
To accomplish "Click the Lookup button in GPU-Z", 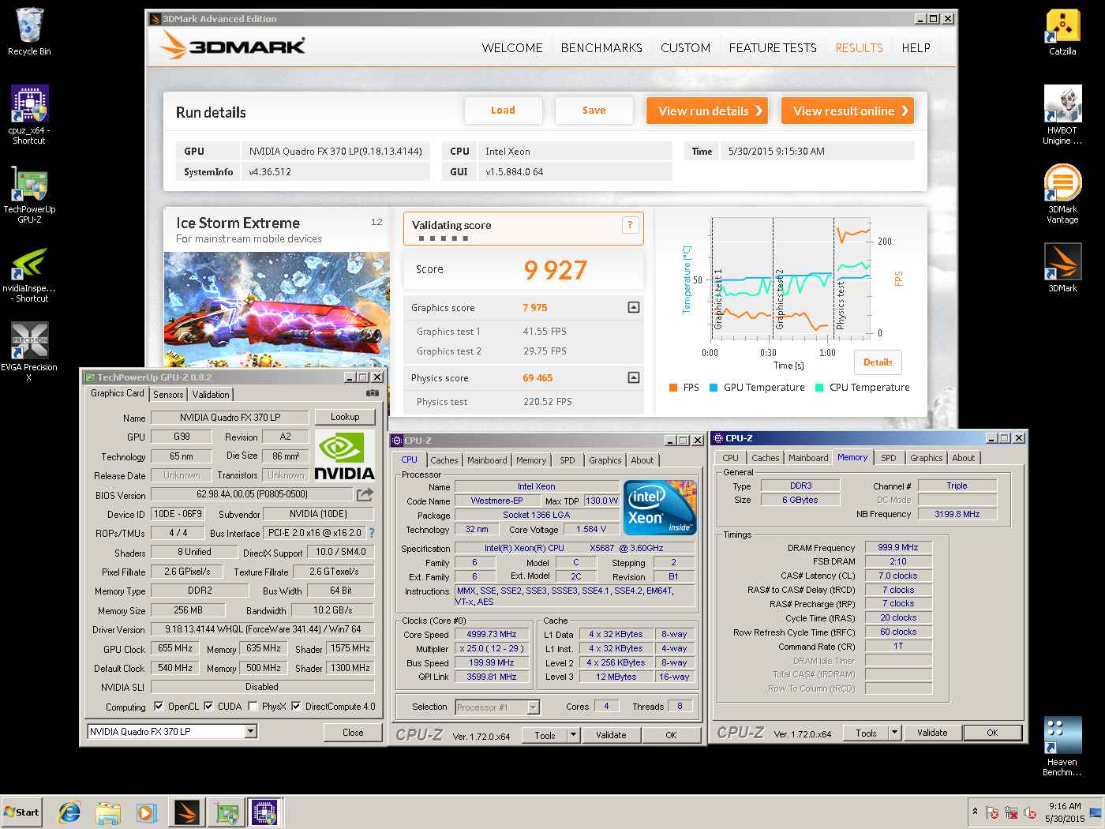I will coord(345,417).
